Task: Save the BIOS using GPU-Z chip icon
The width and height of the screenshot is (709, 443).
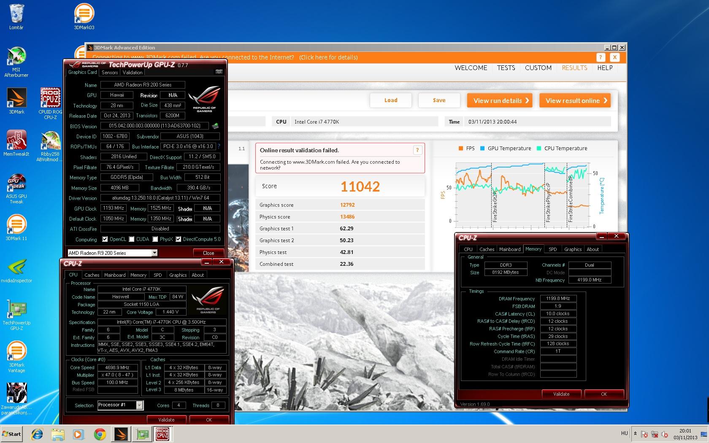Action: pyautogui.click(x=215, y=126)
